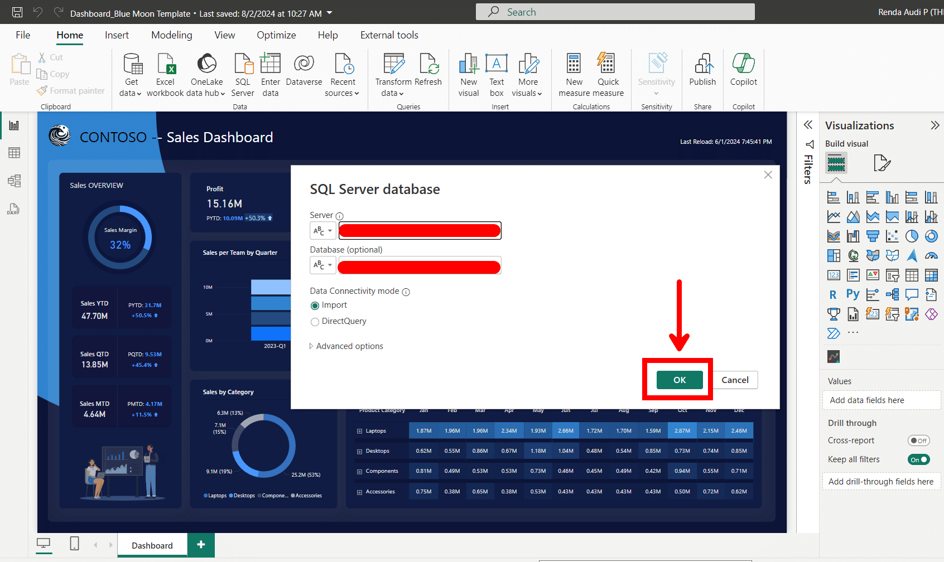Switch to the Table view in the sidebar
This screenshot has width=944, height=562.
pyautogui.click(x=13, y=152)
